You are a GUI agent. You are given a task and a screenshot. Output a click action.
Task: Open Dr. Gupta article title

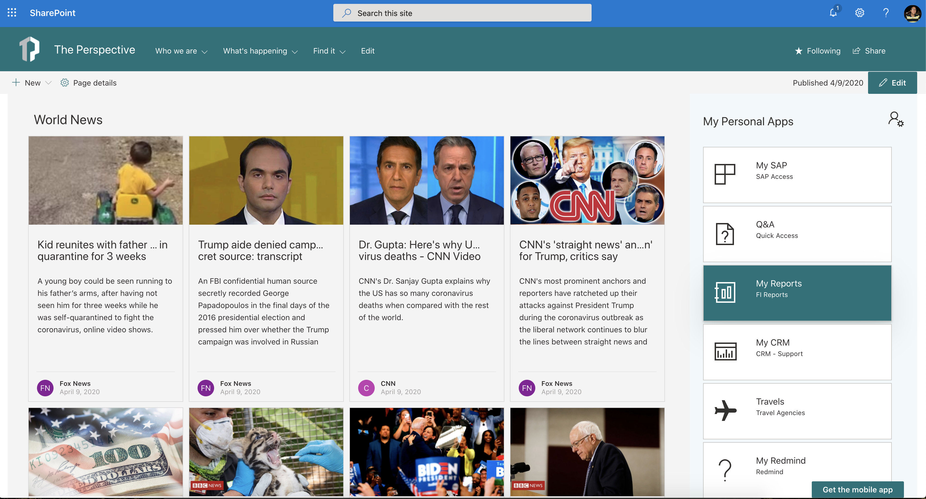point(419,251)
